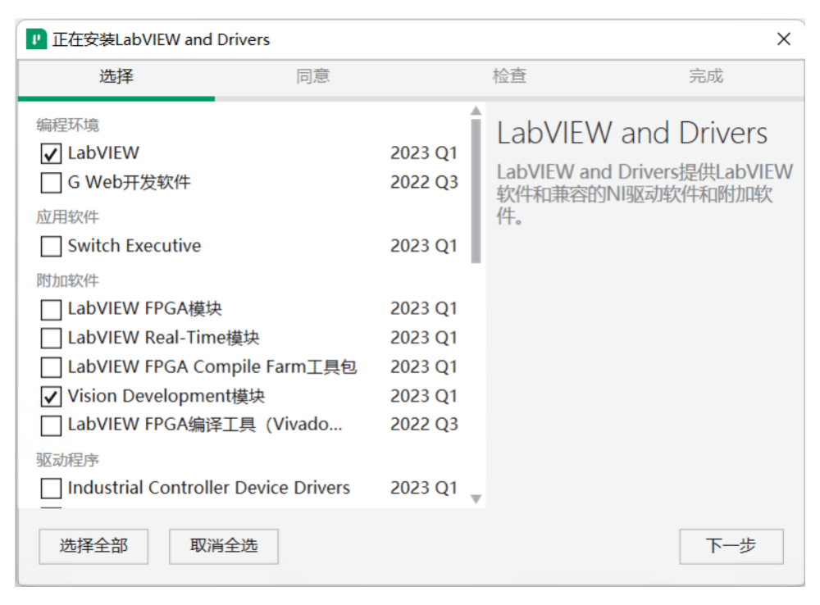Click LabVIEW FPGA Compile Farm工具包 label

point(212,367)
